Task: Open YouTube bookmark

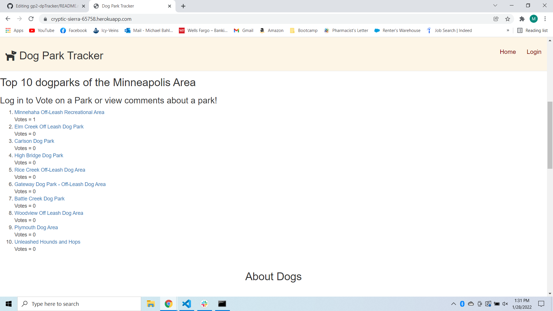Action: 42,31
